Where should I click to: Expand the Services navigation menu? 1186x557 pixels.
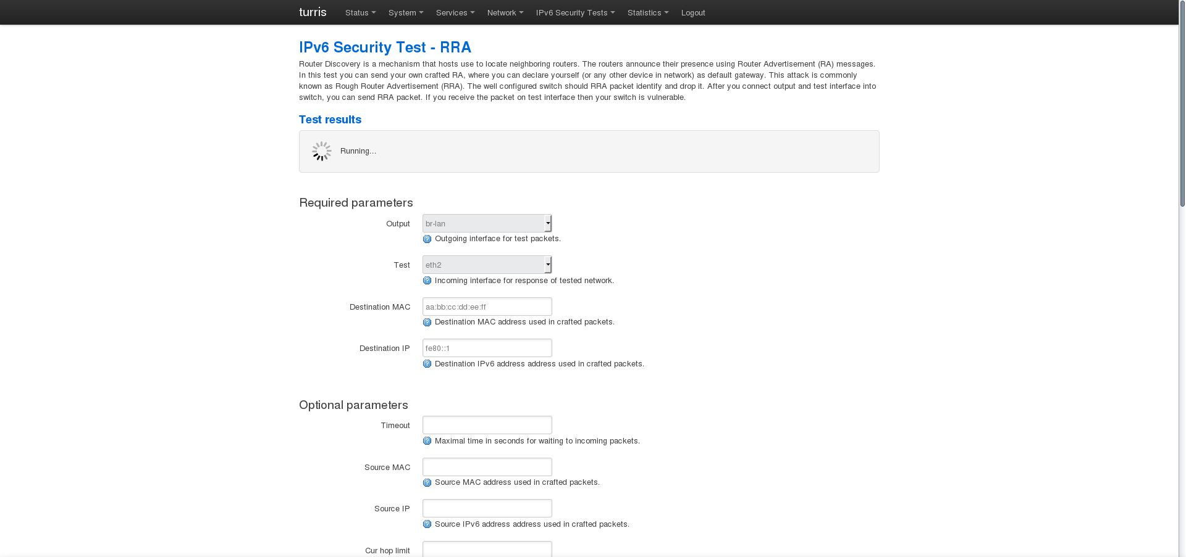coord(455,13)
